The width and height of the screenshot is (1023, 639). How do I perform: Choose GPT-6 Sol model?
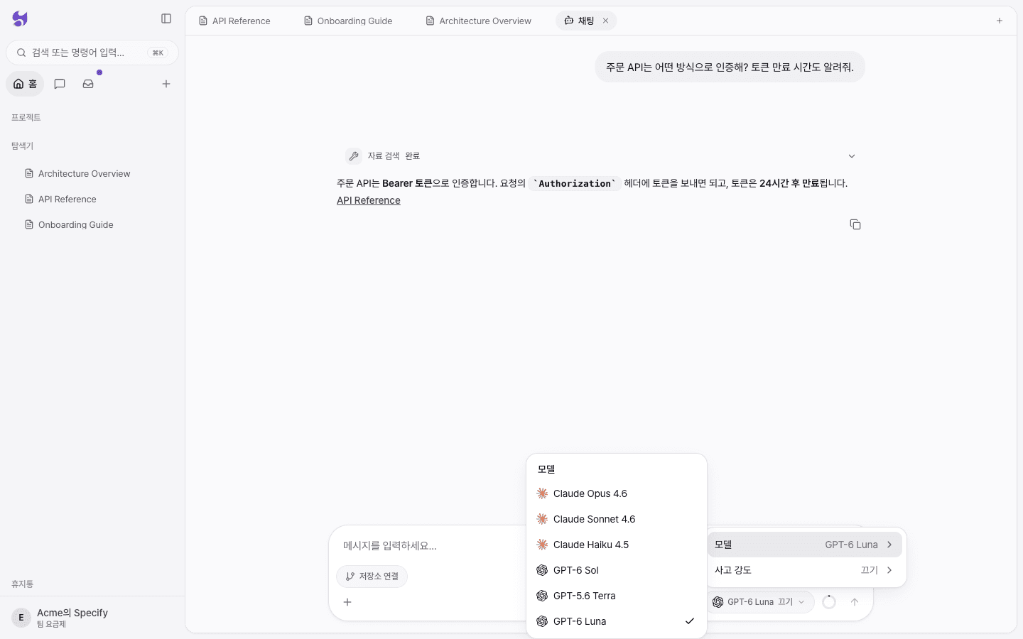tap(617, 570)
